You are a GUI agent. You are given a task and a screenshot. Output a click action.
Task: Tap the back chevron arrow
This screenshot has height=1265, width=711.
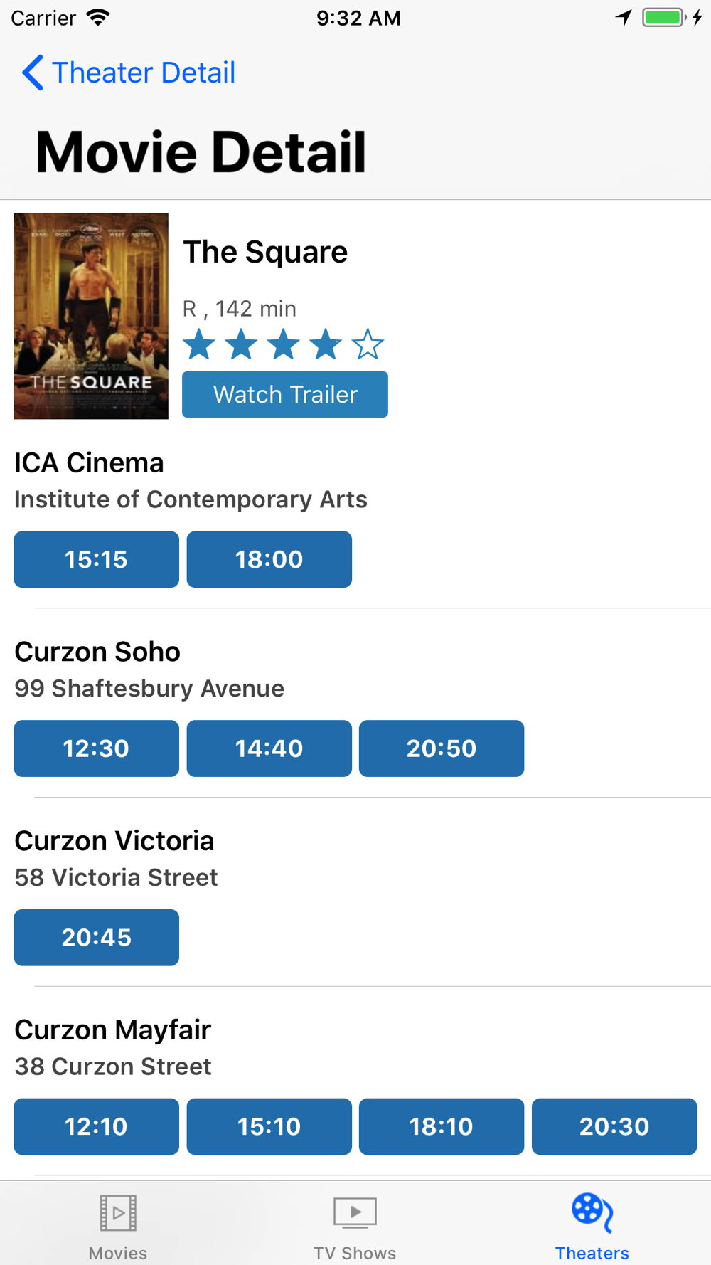click(33, 73)
